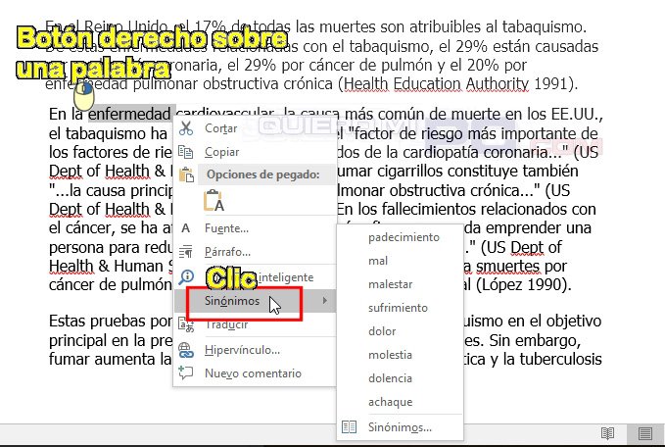
Task: Click the text Health Education Authority
Action: tap(436, 83)
